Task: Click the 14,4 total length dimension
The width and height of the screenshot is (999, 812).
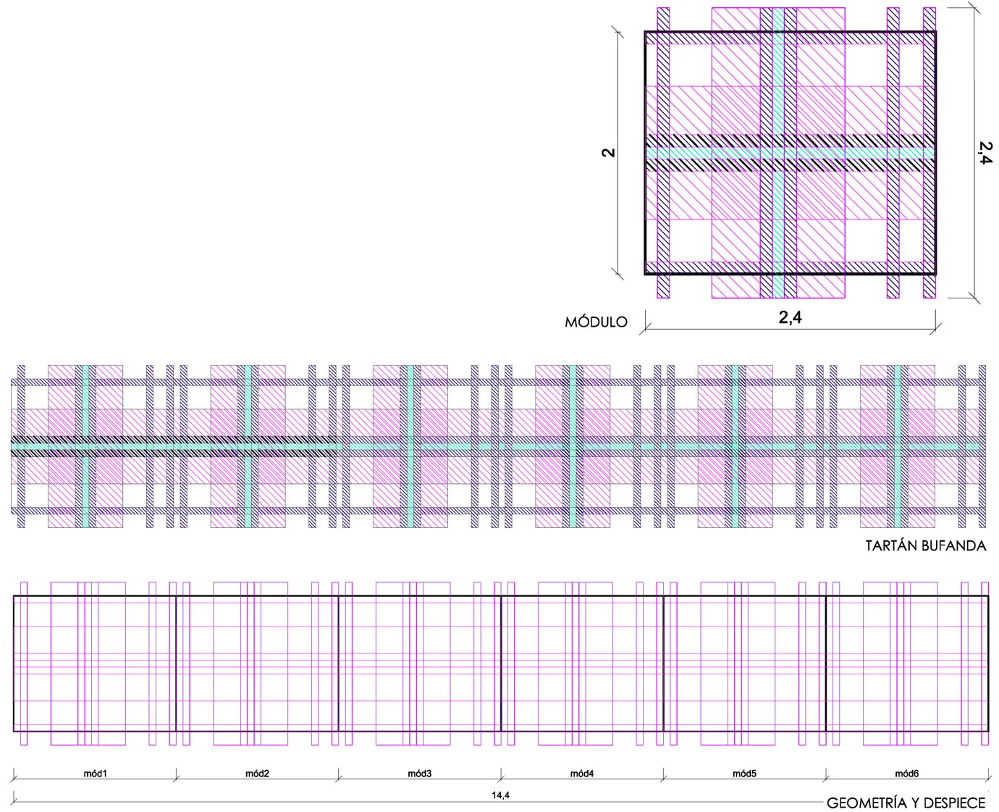Action: click(501, 796)
